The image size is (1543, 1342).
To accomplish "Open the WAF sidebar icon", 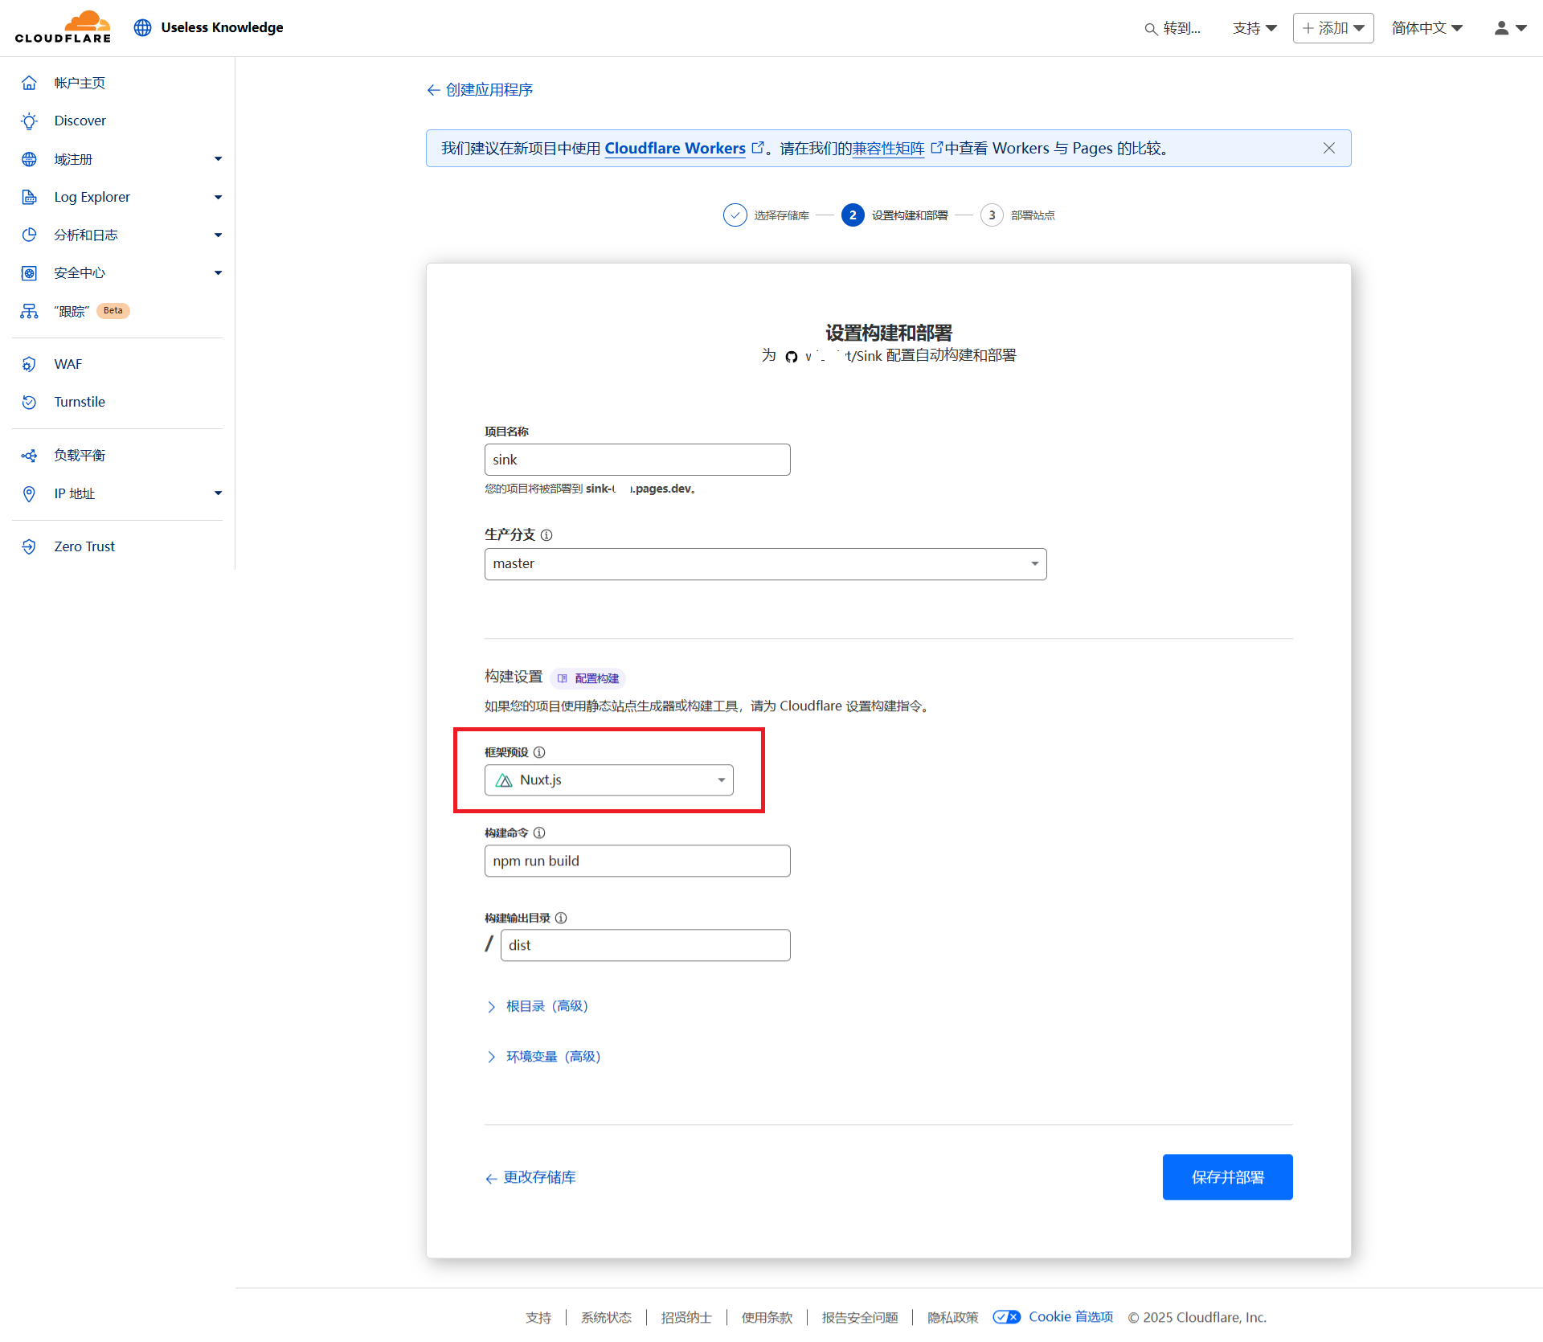I will point(29,364).
